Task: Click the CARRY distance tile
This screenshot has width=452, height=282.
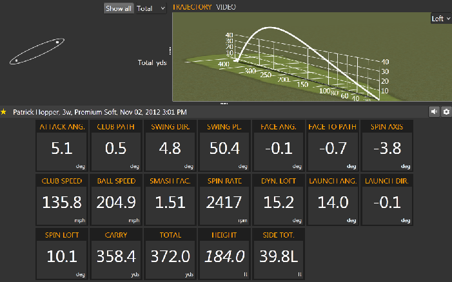Action: pos(115,252)
